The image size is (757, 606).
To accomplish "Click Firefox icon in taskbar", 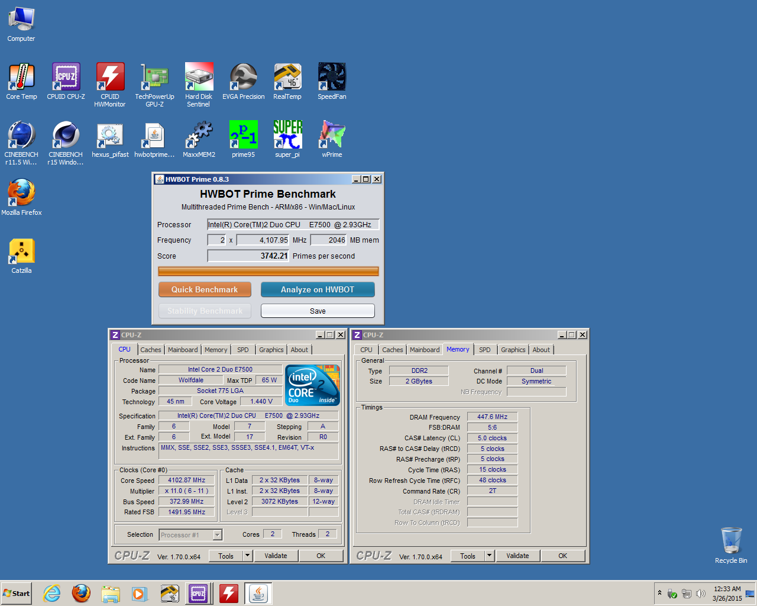I will point(81,593).
